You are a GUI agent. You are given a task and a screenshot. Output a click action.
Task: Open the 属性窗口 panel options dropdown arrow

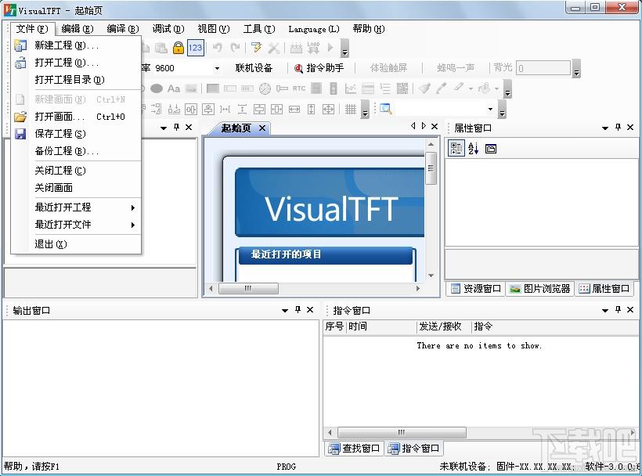604,128
